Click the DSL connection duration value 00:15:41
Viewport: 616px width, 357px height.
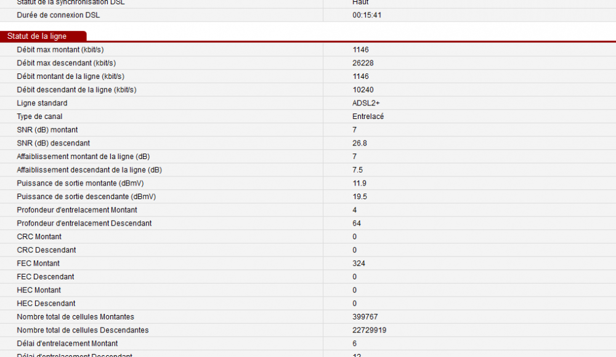click(x=367, y=15)
